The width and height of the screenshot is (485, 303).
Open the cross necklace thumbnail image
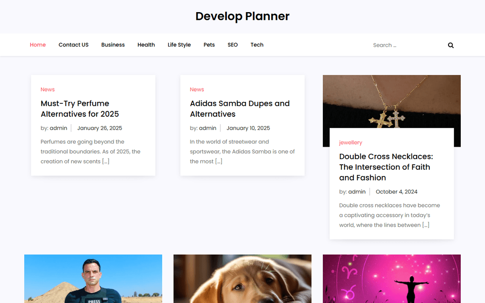(x=392, y=101)
